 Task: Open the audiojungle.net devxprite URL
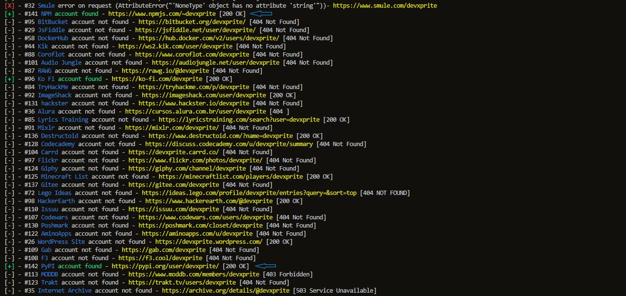tap(216, 63)
